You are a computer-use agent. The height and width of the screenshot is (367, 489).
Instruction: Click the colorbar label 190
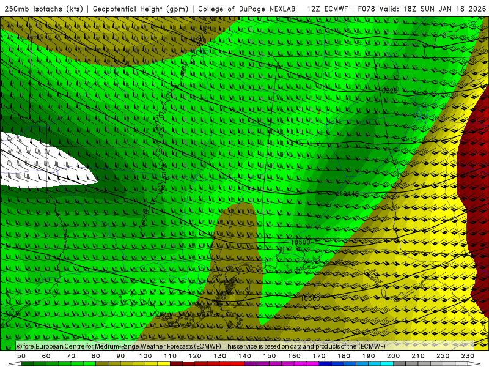click(x=369, y=356)
